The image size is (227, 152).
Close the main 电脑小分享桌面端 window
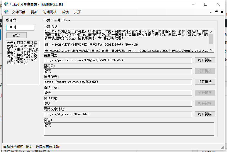tap(218, 4)
